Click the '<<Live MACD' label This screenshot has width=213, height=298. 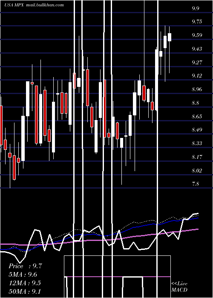pyautogui.click(x=179, y=287)
